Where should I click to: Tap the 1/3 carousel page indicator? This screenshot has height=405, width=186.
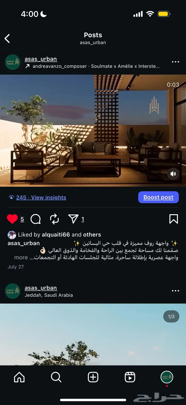click(171, 316)
